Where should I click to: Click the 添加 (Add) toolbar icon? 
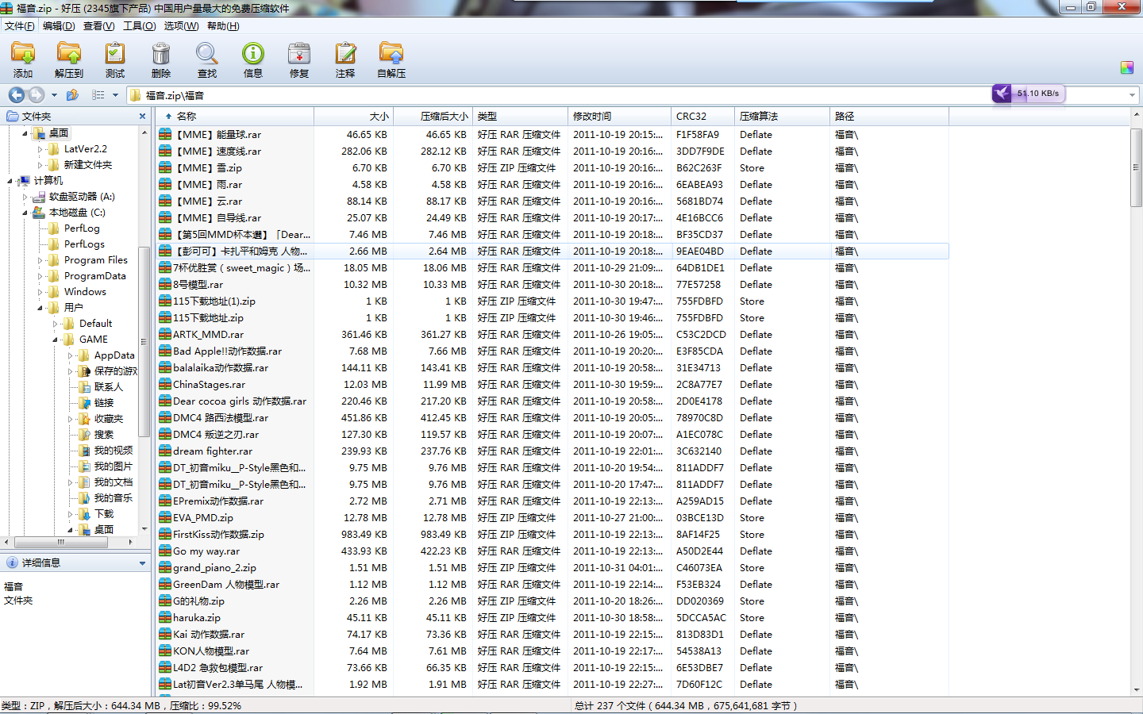click(x=23, y=59)
